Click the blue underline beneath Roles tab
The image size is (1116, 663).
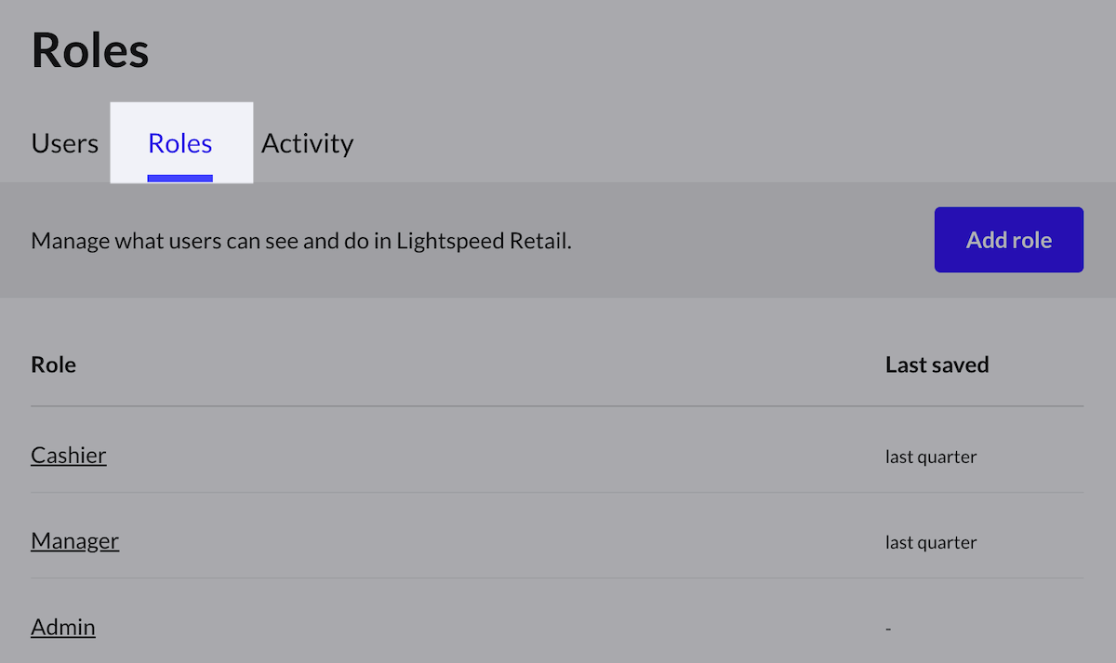pyautogui.click(x=180, y=178)
